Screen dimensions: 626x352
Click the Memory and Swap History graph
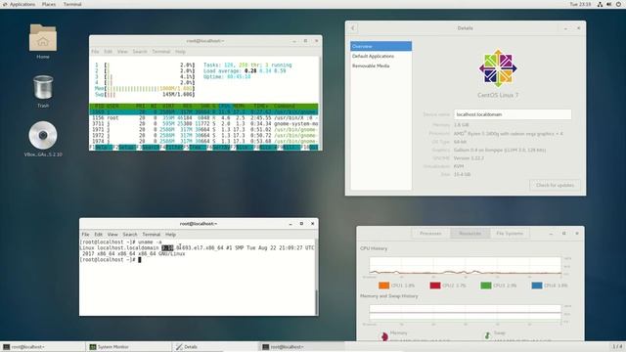coord(466,313)
